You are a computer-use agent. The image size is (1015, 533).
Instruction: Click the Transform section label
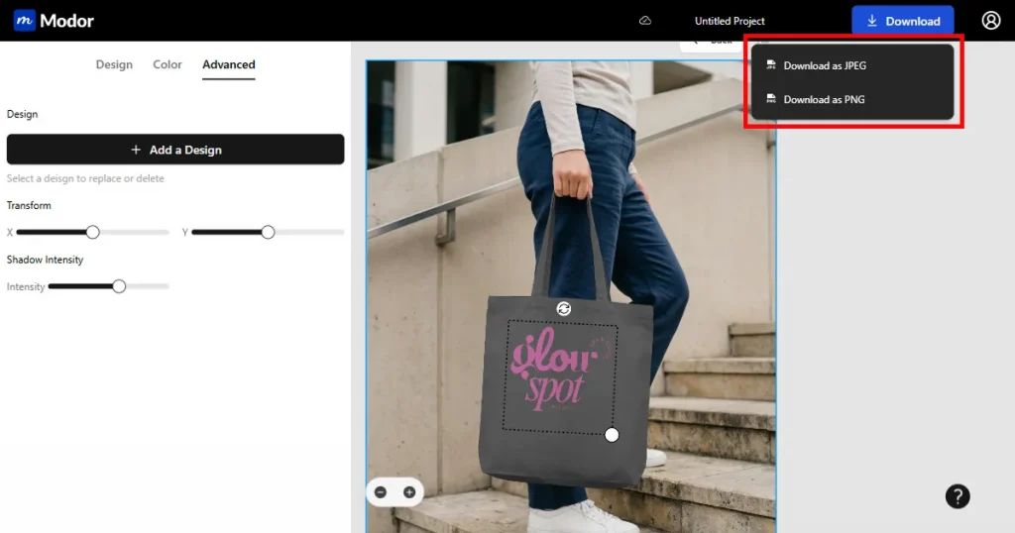pos(29,206)
